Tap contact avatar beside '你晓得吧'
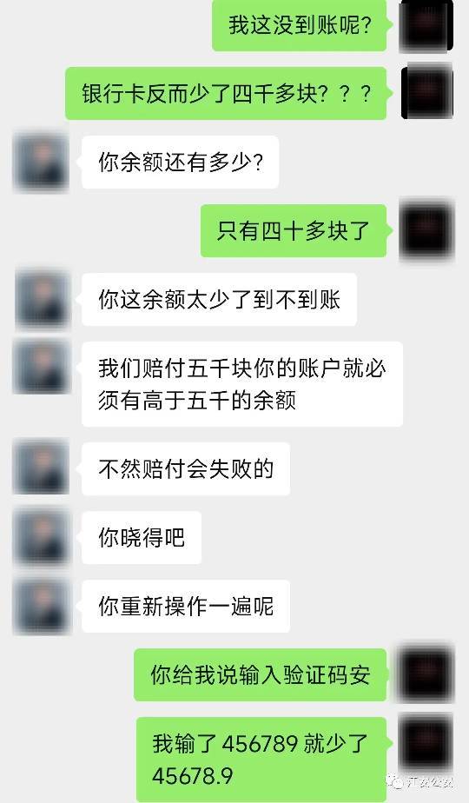 point(42,537)
